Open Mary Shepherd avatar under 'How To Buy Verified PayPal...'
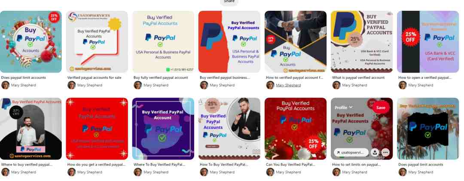 tap(204, 172)
